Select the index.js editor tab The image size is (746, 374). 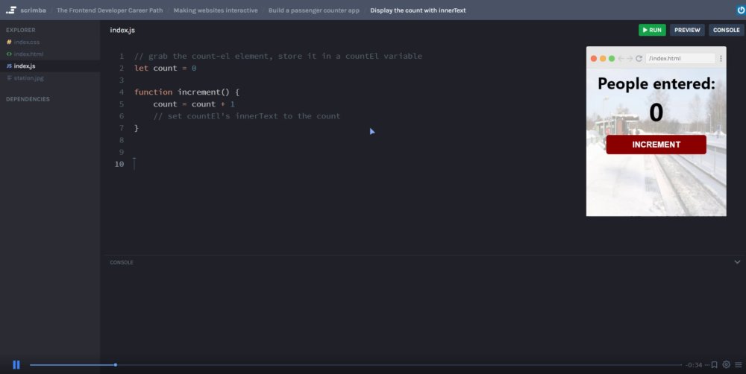[x=122, y=30]
